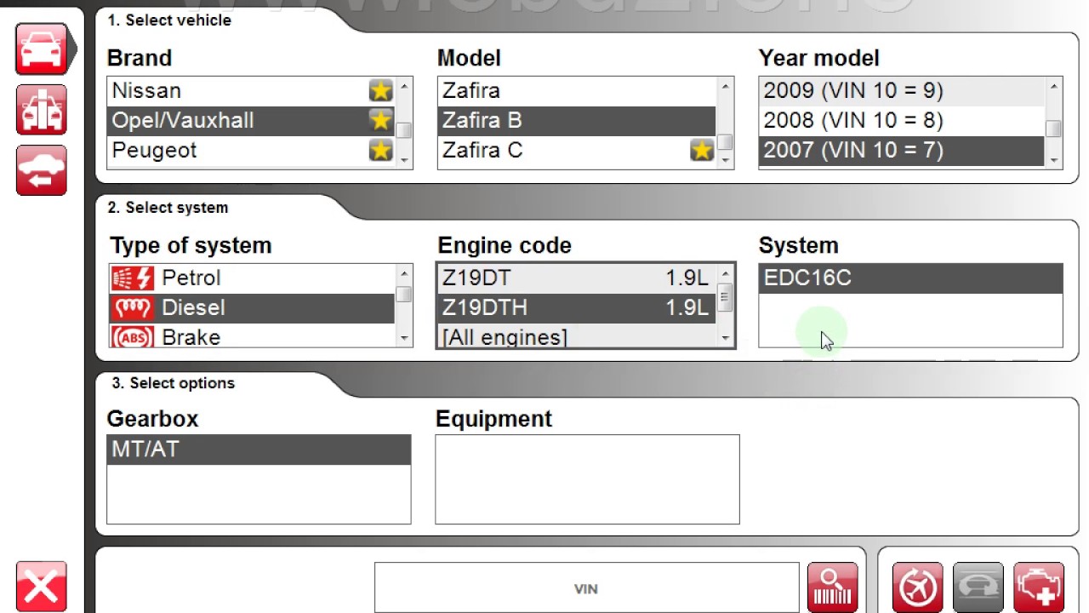Toggle favorite star for Nissan brand
Image resolution: width=1089 pixels, height=613 pixels.
380,90
